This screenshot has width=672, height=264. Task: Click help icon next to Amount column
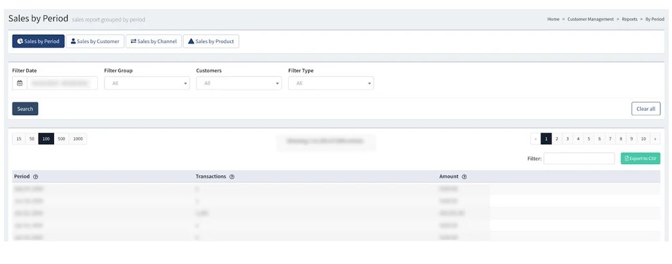(464, 177)
